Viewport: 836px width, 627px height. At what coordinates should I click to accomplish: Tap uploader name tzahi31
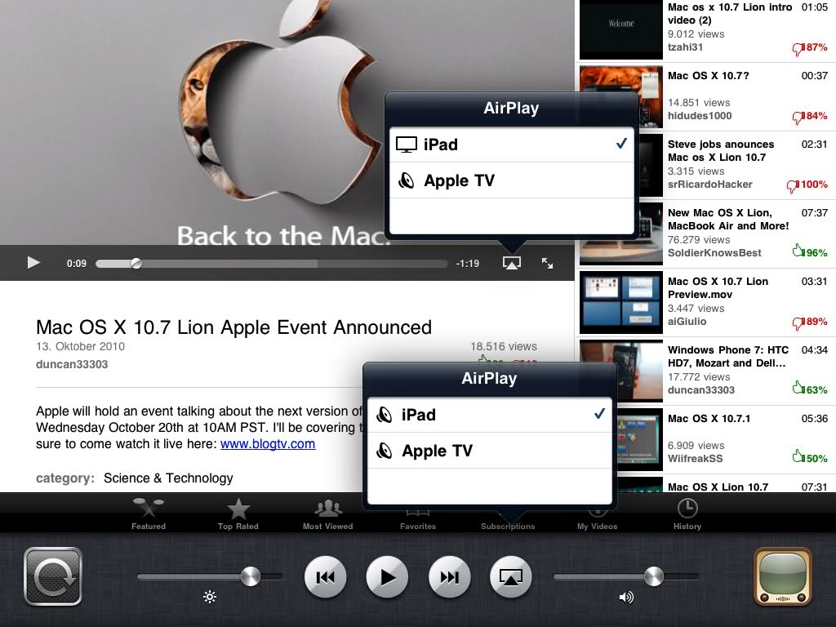coord(685,47)
